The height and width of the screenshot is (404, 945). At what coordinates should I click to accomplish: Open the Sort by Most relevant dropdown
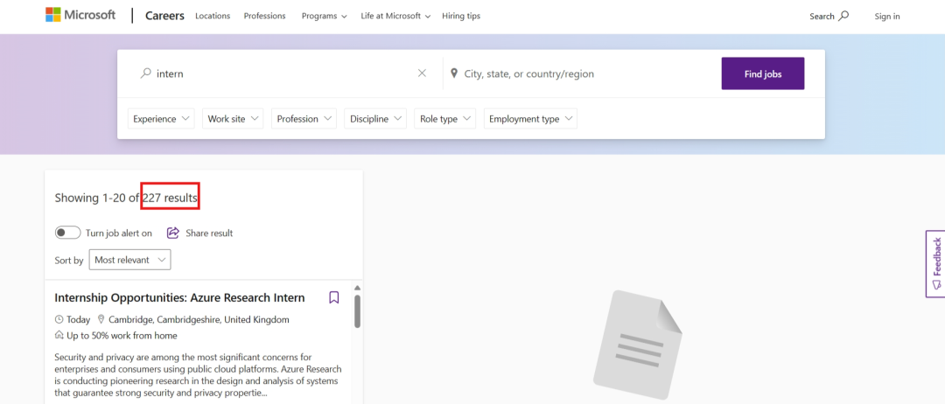click(x=129, y=260)
